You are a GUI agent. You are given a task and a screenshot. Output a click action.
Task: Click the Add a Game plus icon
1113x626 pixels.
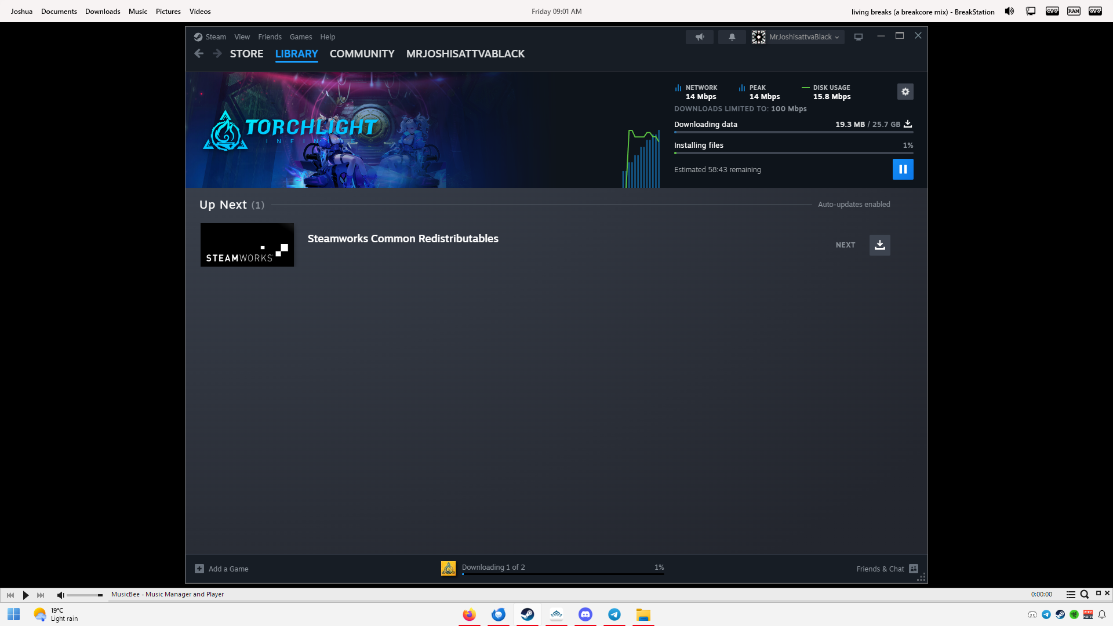click(x=199, y=569)
